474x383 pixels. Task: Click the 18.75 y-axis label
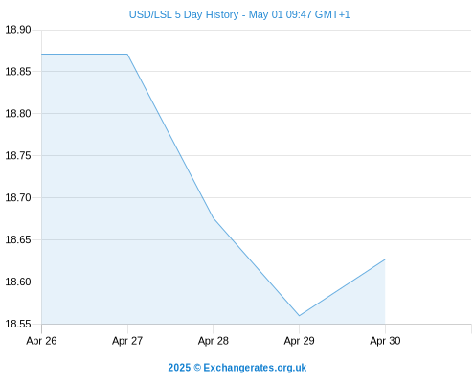[18, 155]
